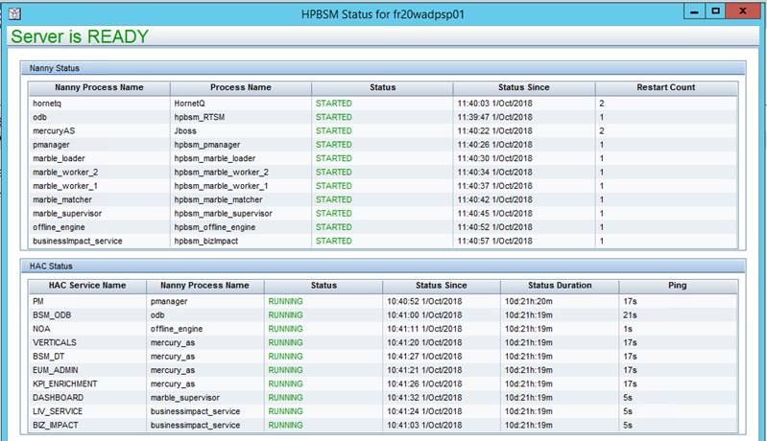Click the Nanny Process Name header in HAC Status

tap(205, 285)
